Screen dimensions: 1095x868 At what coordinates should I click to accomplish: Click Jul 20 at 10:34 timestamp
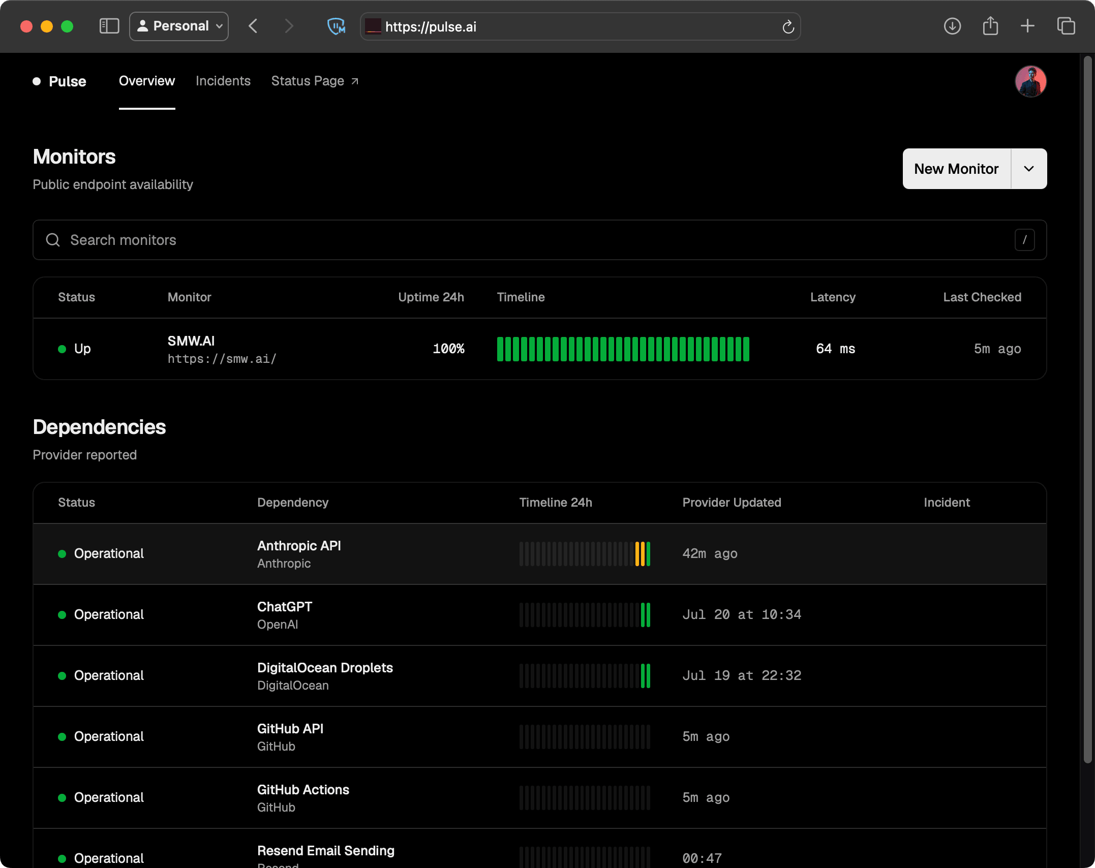pos(742,614)
